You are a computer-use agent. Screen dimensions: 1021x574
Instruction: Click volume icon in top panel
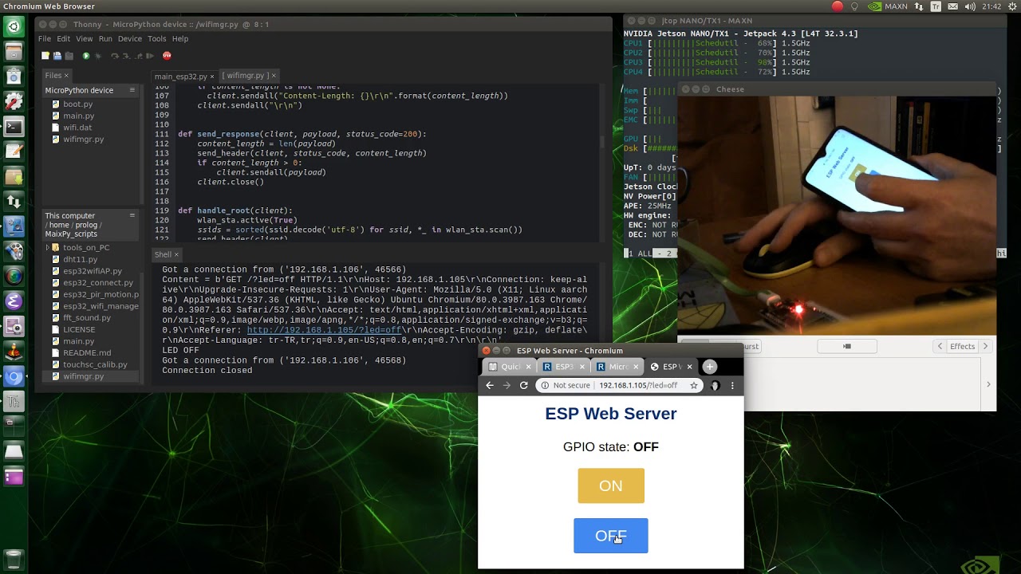pyautogui.click(x=970, y=6)
